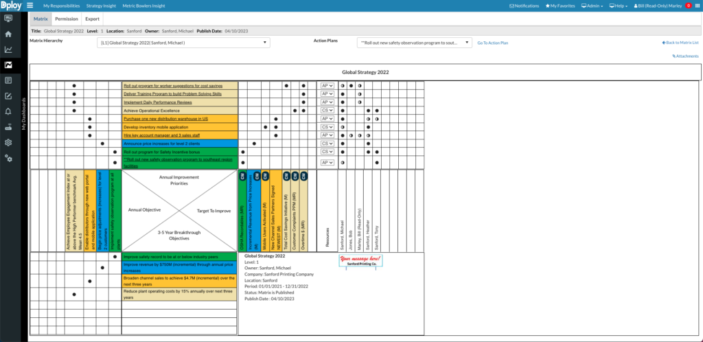Open the line chart icon in sidebar
Viewport: 703px width, 342px height.
pos(8,49)
